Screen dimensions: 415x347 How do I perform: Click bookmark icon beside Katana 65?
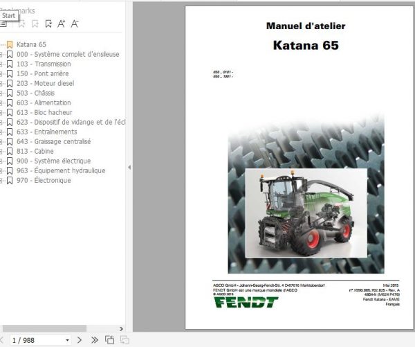pyautogui.click(x=10, y=44)
